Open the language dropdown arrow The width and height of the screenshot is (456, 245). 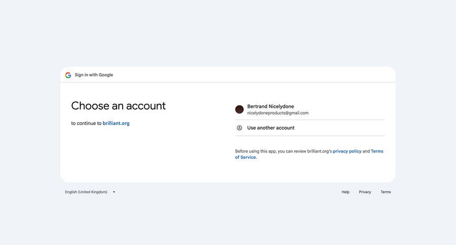114,192
